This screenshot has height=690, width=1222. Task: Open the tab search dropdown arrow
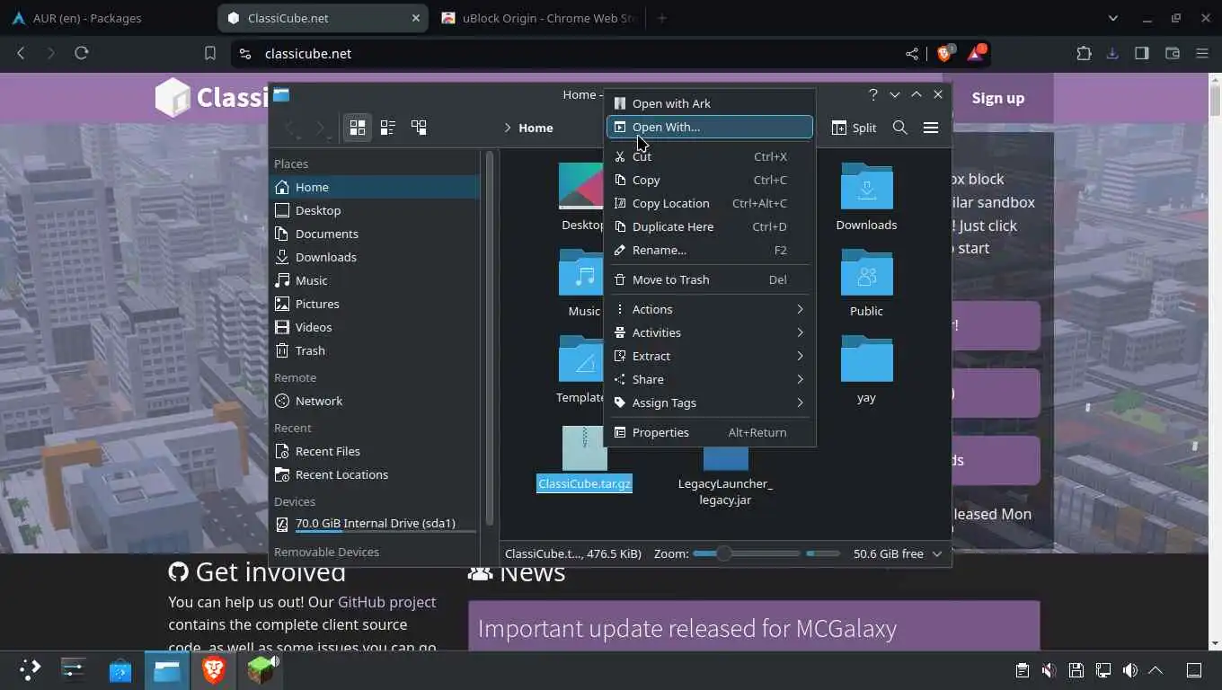click(1113, 18)
